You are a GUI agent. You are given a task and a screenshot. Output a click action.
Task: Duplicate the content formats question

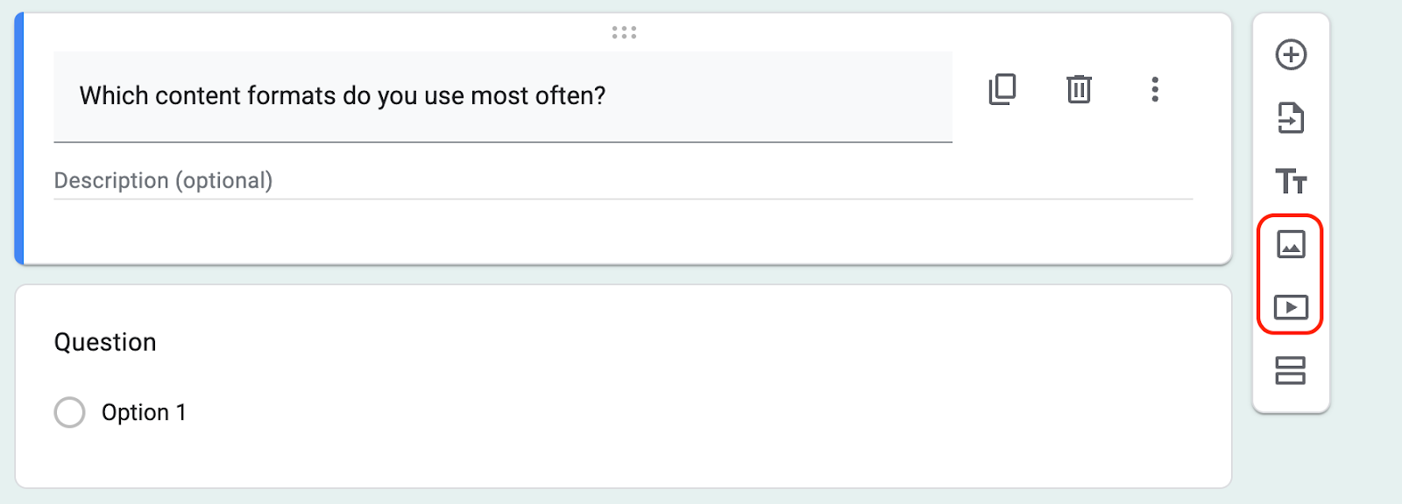tap(1002, 90)
